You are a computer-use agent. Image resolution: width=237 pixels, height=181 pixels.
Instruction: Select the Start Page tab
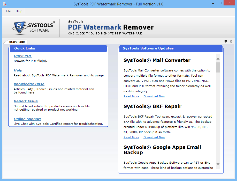pyautogui.click(x=17, y=41)
